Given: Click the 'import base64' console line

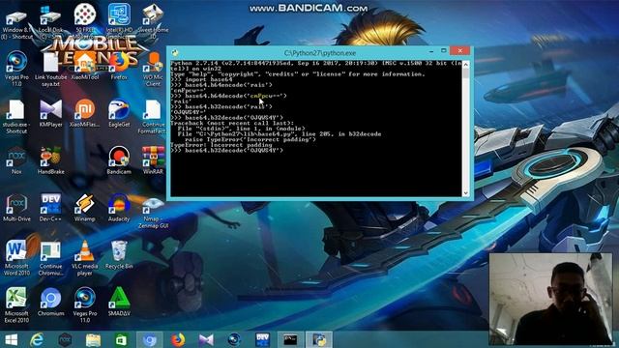Looking at the screenshot, I should (202, 79).
